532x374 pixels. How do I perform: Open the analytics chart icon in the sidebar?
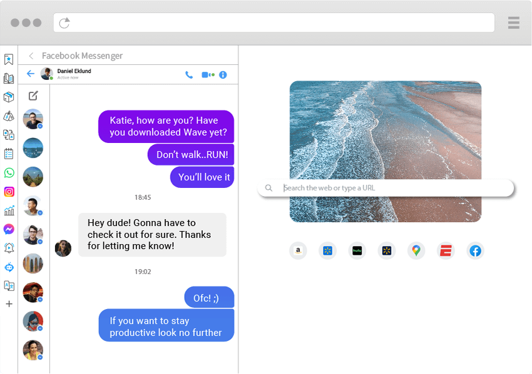click(x=9, y=212)
